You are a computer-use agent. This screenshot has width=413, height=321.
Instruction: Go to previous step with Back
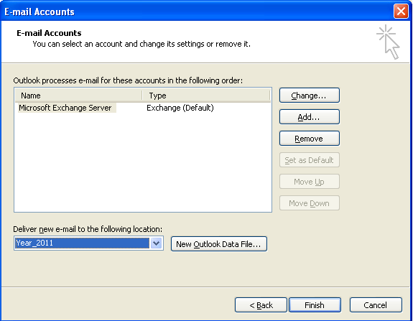click(261, 305)
